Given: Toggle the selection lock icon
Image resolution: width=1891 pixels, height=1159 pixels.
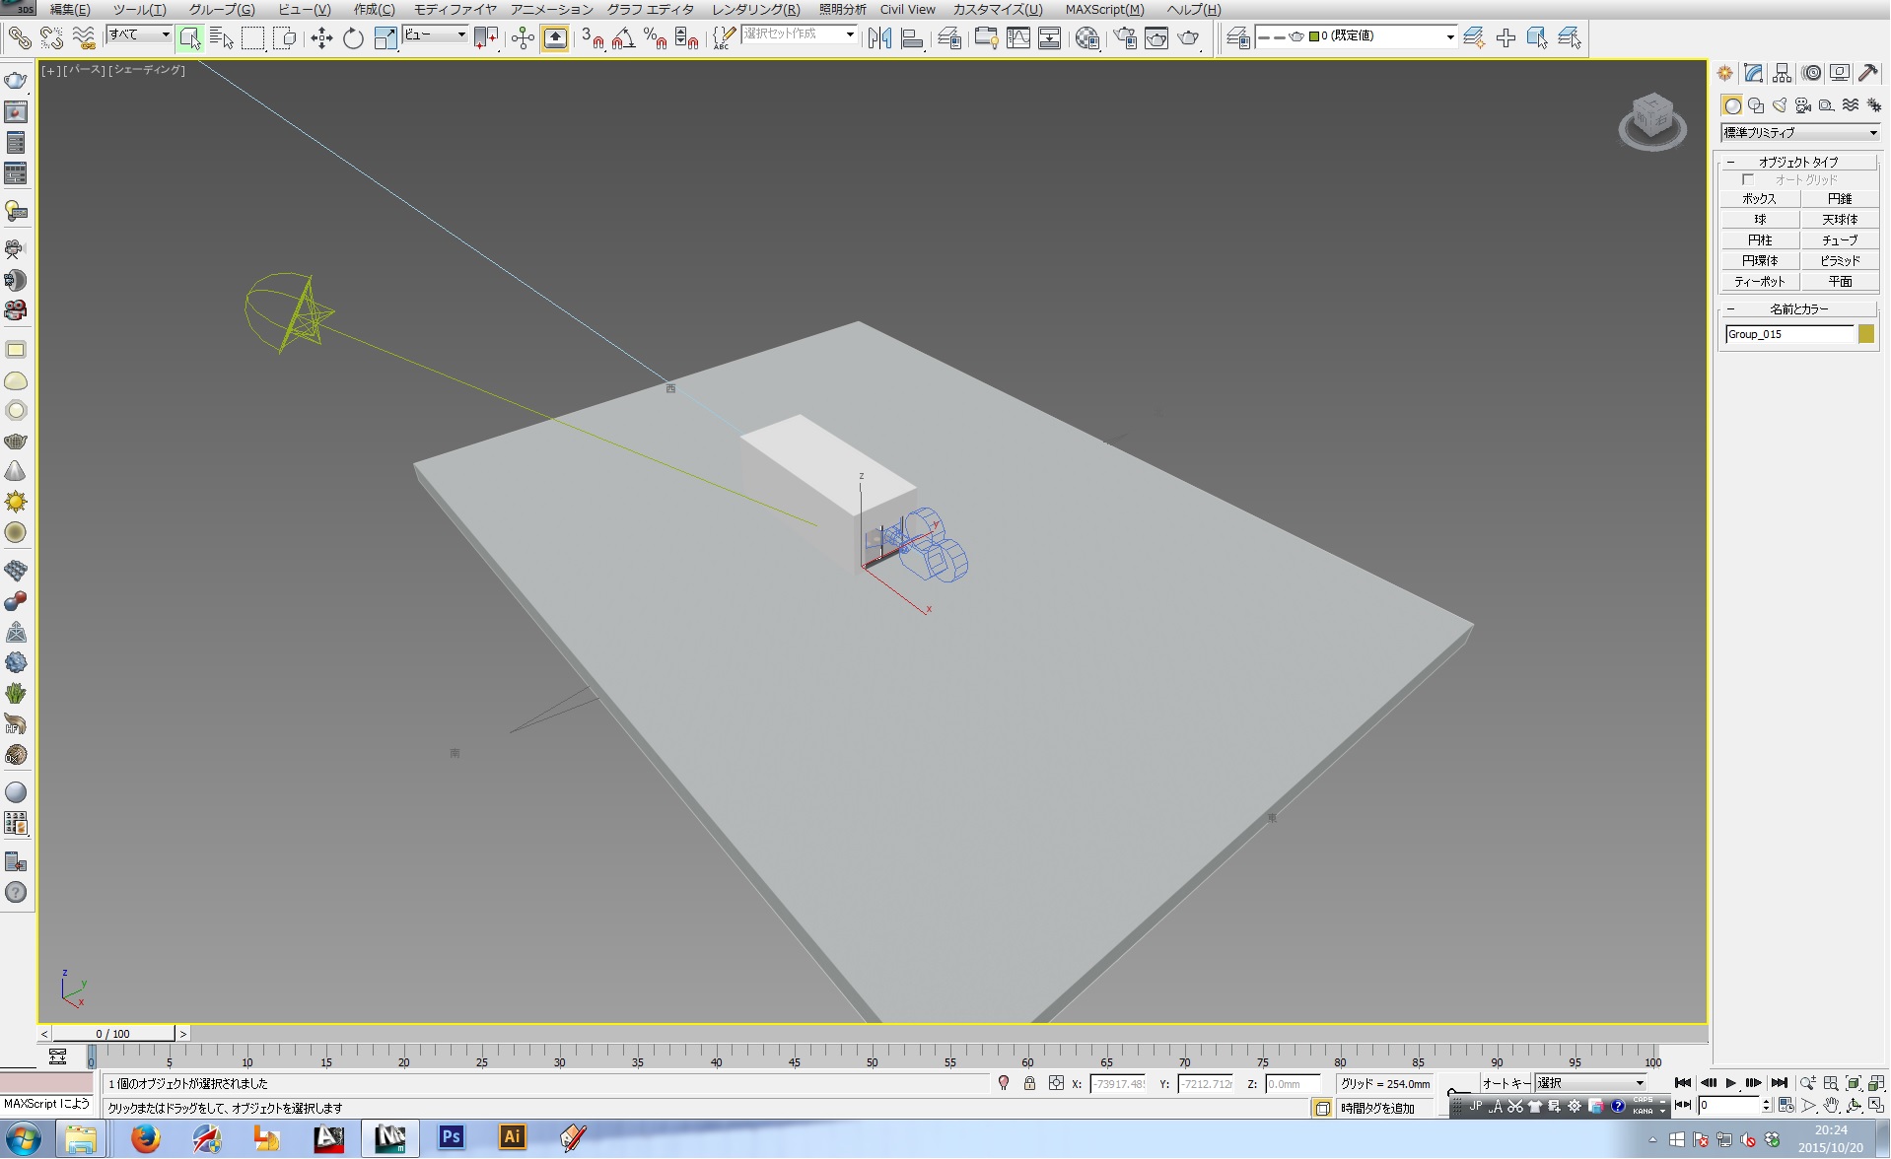Looking at the screenshot, I should point(1029,1083).
